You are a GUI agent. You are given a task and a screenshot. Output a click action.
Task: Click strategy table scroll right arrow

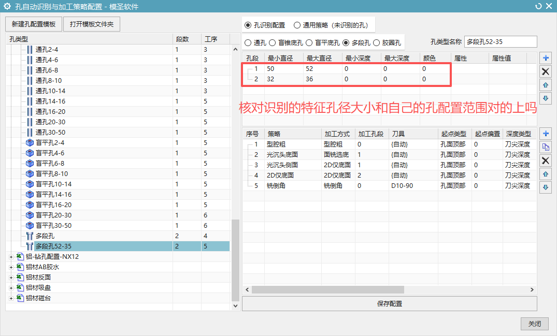click(x=532, y=289)
